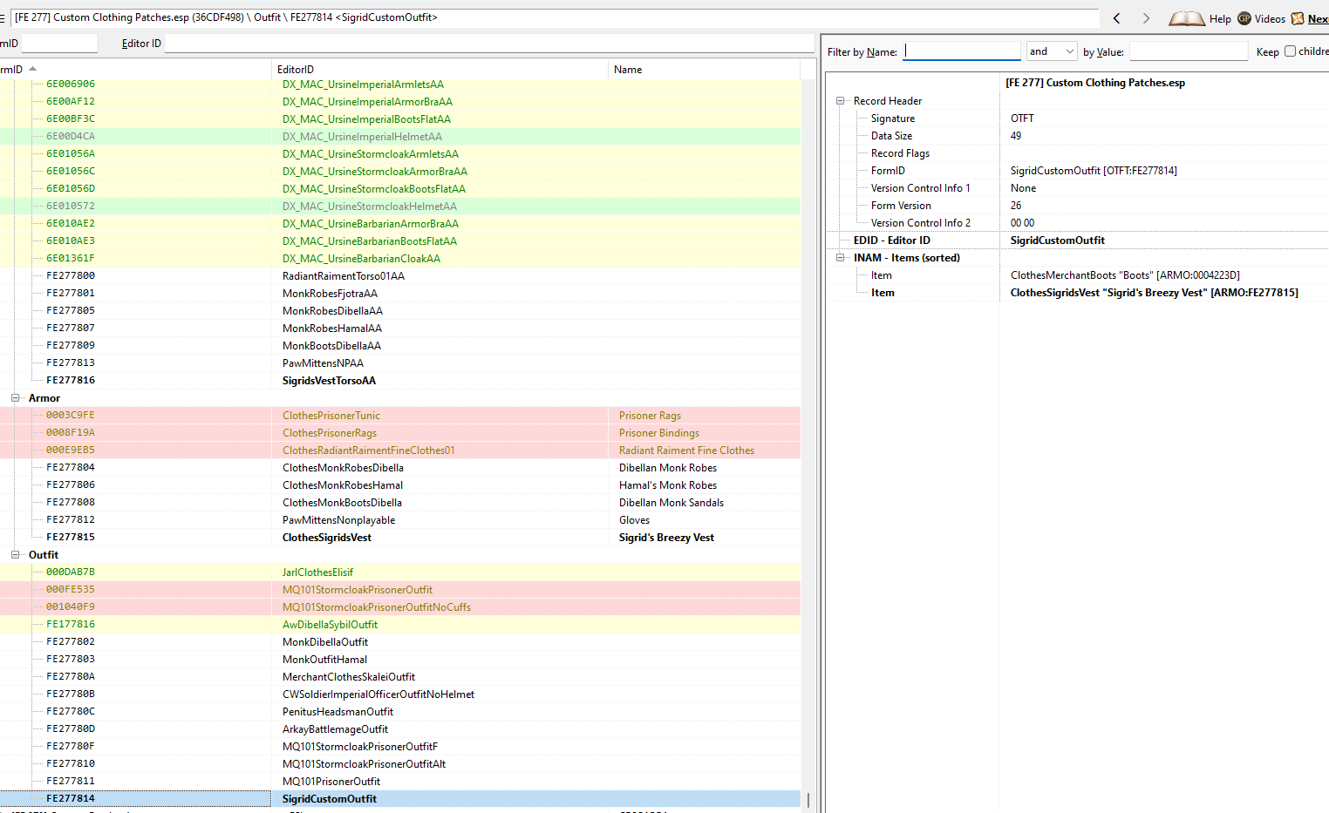Viewport: 1329px width, 813px height.
Task: Select the RadiantRaimentTorso01AA record
Action: click(400, 276)
